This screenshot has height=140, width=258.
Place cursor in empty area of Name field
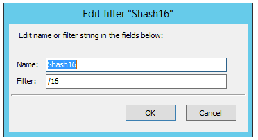click(152, 65)
